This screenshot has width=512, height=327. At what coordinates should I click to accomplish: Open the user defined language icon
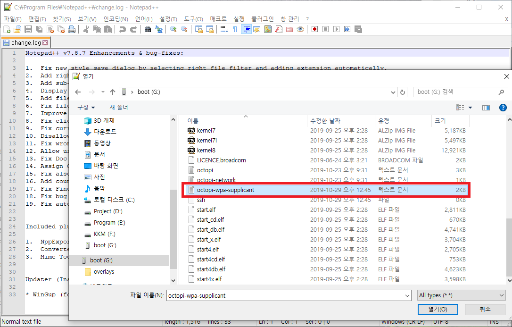[x=257, y=29]
